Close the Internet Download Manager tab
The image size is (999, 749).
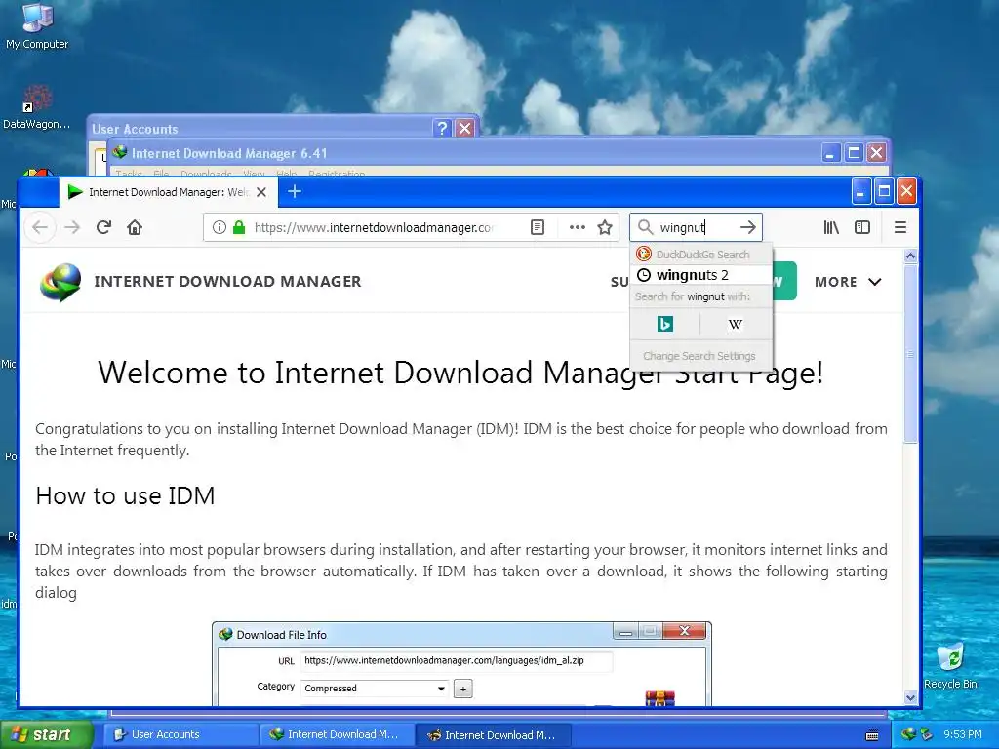coord(261,192)
